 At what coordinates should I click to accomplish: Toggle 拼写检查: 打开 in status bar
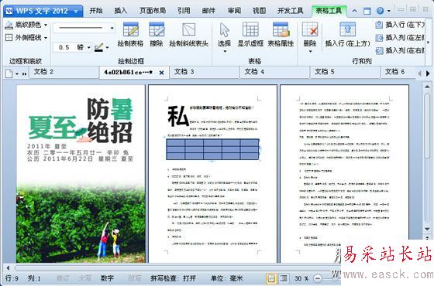pos(173,278)
